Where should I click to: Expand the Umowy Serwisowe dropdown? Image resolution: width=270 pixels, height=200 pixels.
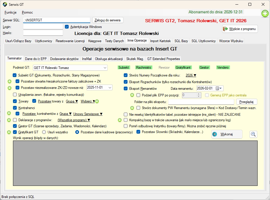[x=88, y=114]
